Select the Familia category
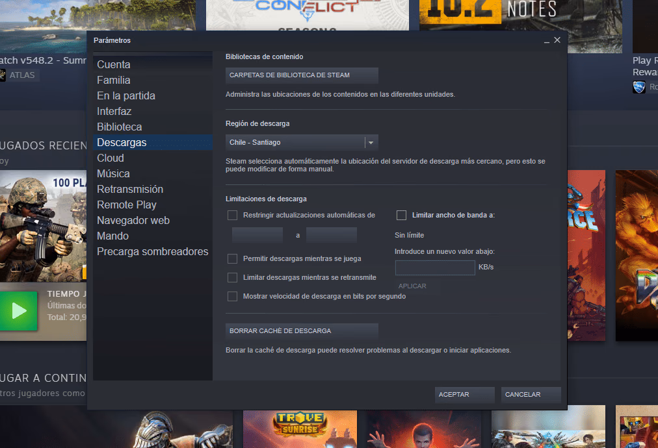Viewport: 658px width, 448px height. coord(113,80)
